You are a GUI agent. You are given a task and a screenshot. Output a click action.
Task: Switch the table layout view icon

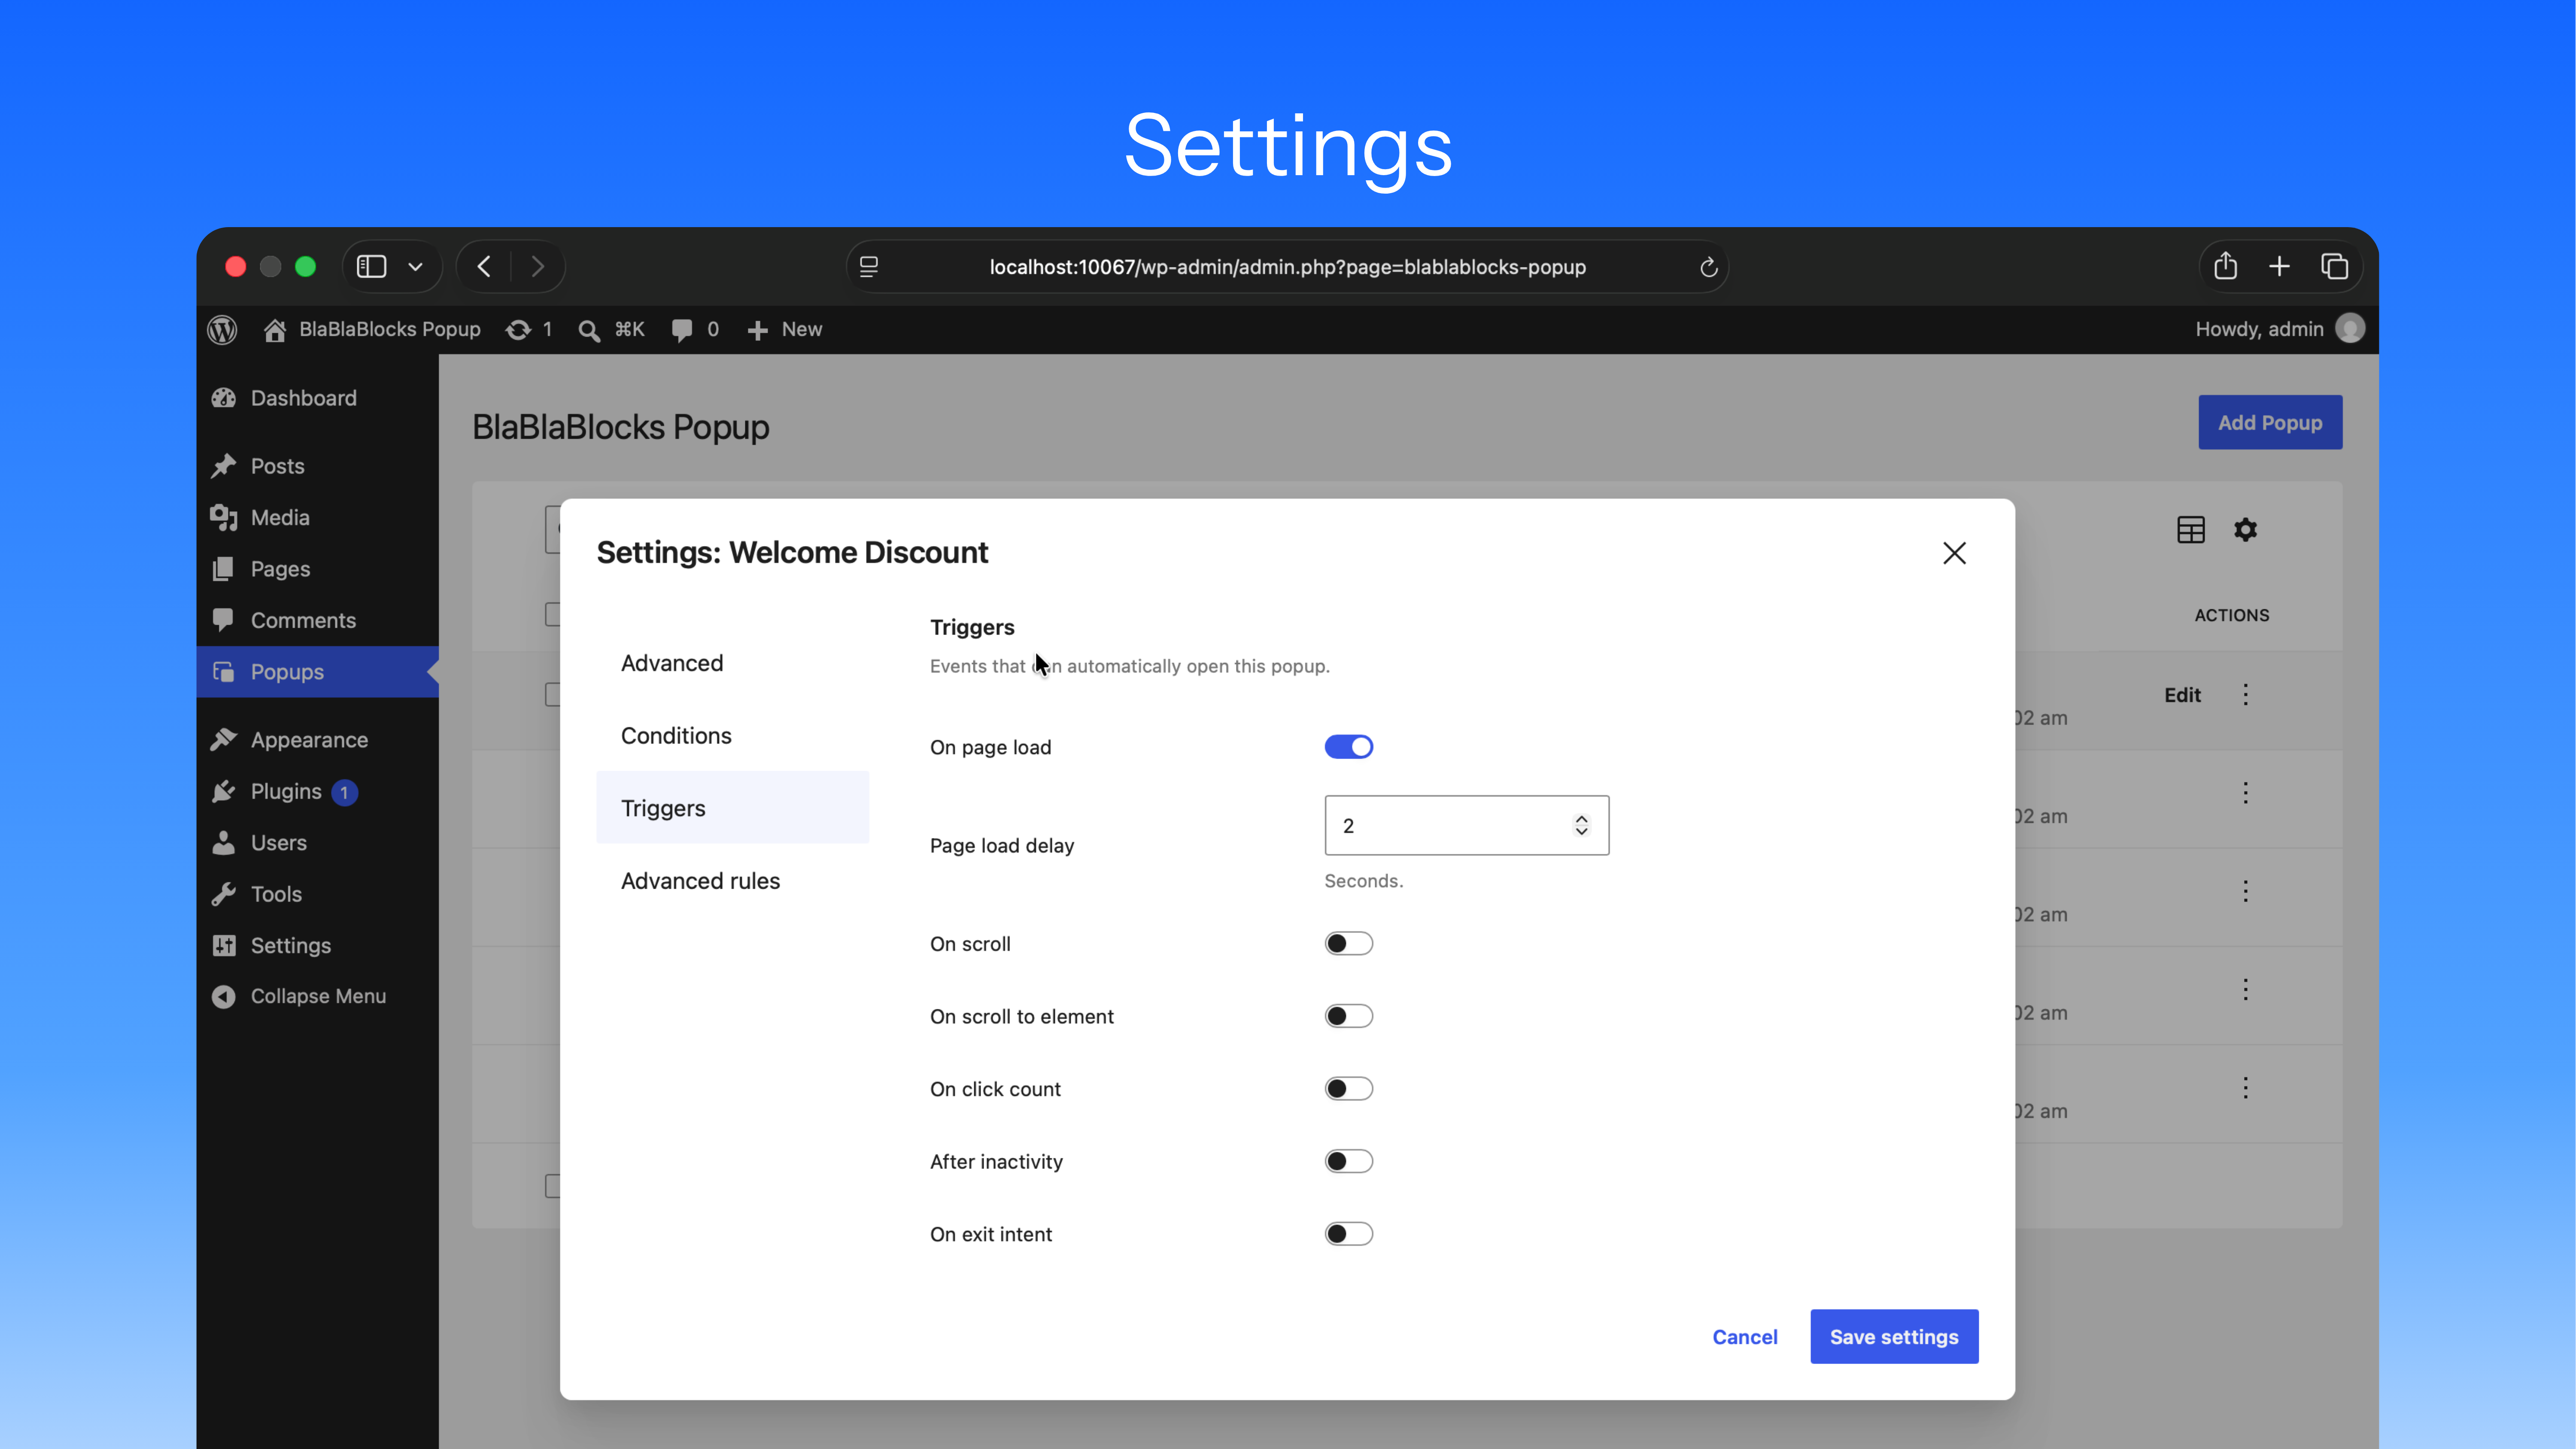tap(2191, 530)
